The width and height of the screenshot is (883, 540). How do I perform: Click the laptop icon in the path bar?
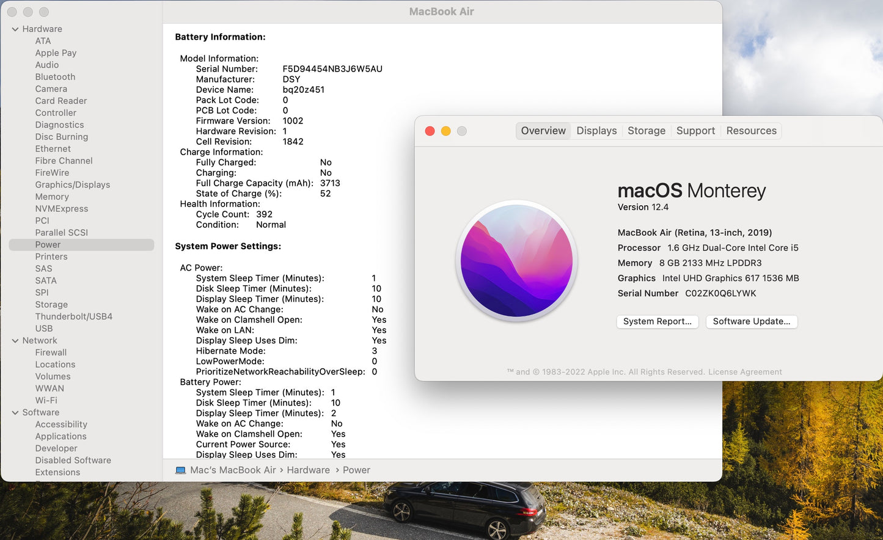point(180,470)
